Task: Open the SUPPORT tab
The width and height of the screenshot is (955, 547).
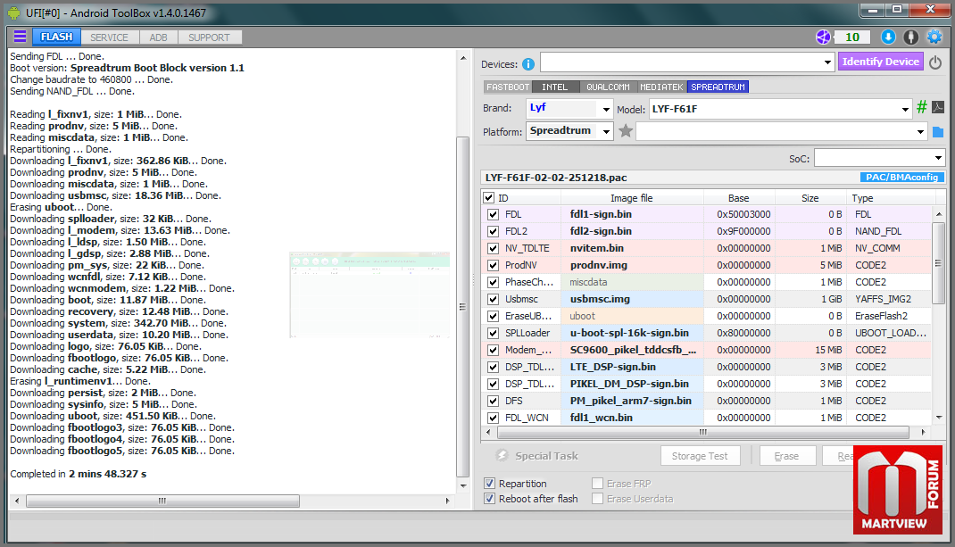Action: pyautogui.click(x=209, y=37)
